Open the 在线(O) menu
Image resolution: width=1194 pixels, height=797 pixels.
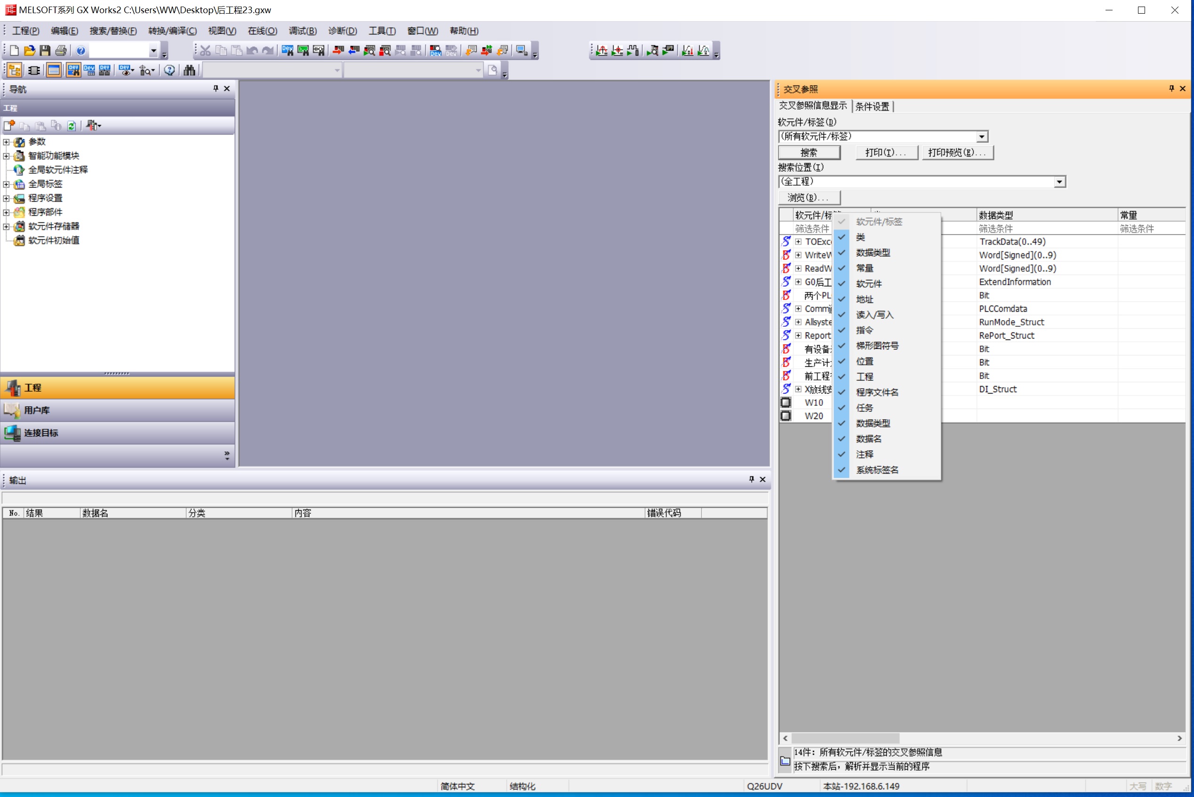pos(263,31)
